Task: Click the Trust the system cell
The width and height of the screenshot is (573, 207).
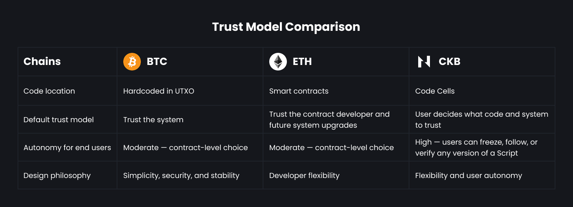Action: [x=190, y=120]
